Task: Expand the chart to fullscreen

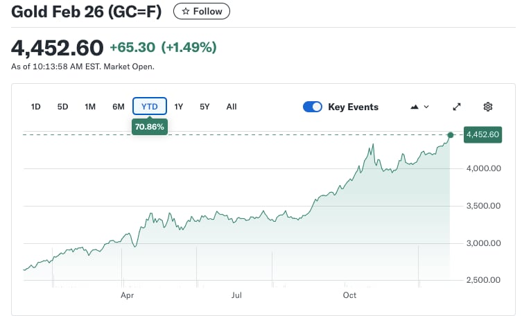Action: (457, 107)
